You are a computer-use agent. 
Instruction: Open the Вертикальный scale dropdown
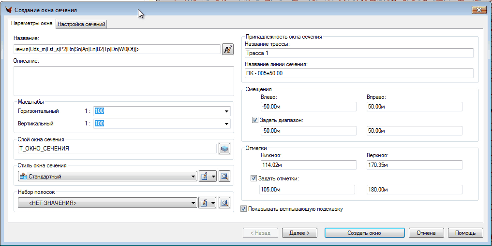tap(226, 124)
